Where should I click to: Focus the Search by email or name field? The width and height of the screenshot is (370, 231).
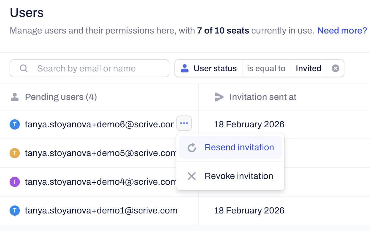point(96,68)
